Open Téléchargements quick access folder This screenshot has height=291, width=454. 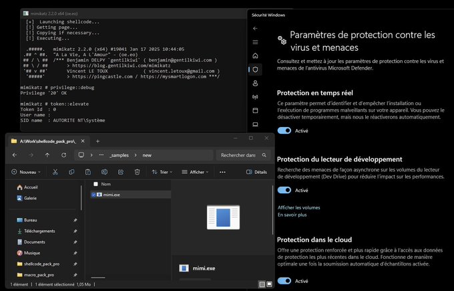(x=36, y=231)
